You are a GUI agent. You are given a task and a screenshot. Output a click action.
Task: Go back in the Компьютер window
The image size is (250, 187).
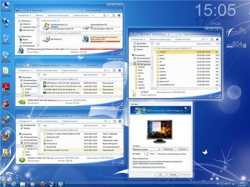click(x=17, y=10)
